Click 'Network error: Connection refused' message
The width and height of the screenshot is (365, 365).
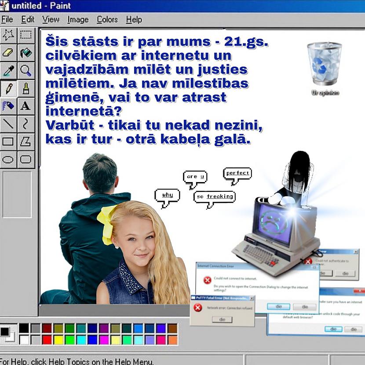pyautogui.click(x=229, y=308)
